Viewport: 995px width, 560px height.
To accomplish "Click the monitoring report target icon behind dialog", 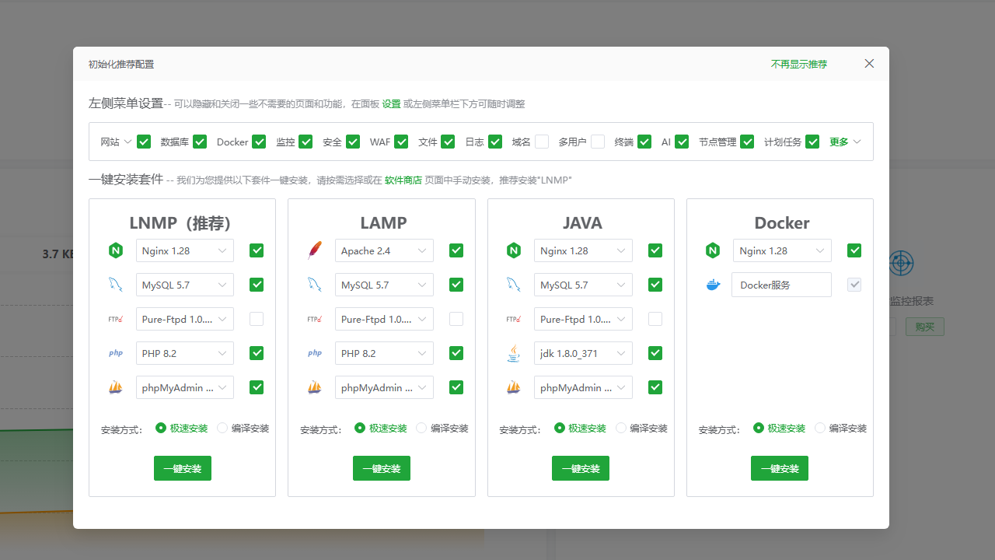I will tap(901, 263).
